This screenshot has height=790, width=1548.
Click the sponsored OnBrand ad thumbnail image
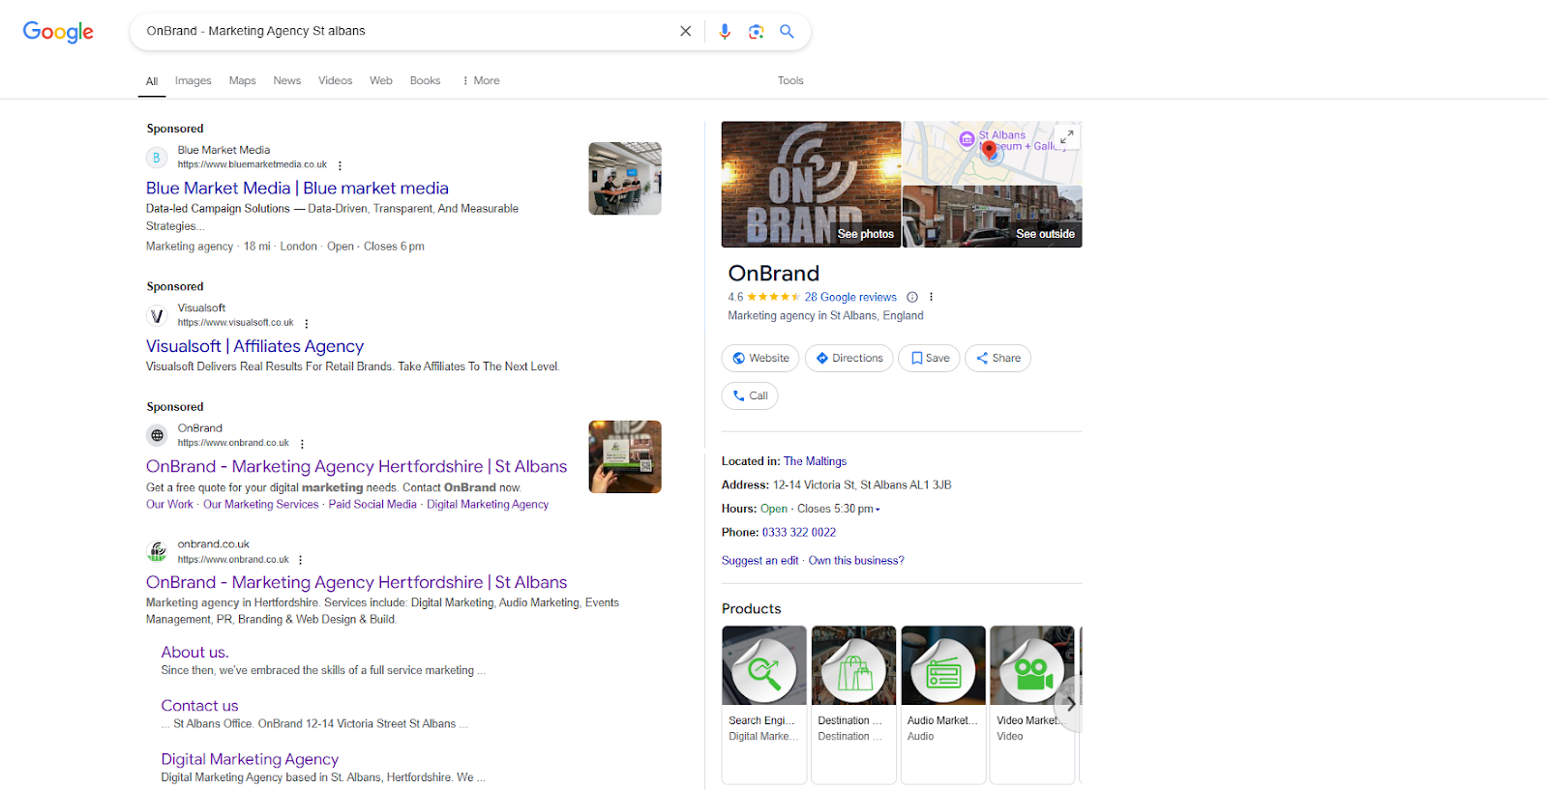point(625,456)
